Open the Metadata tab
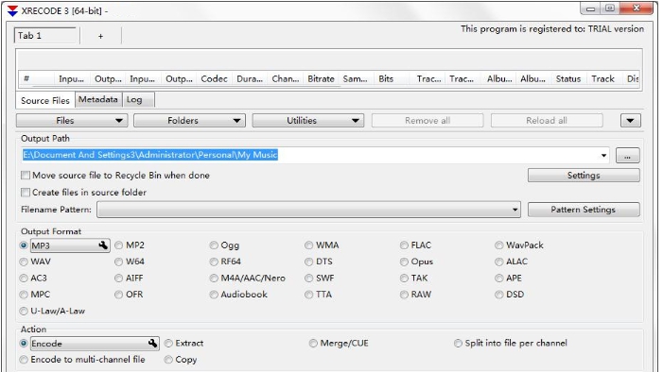Viewport: 663px width, 372px height. 98,100
